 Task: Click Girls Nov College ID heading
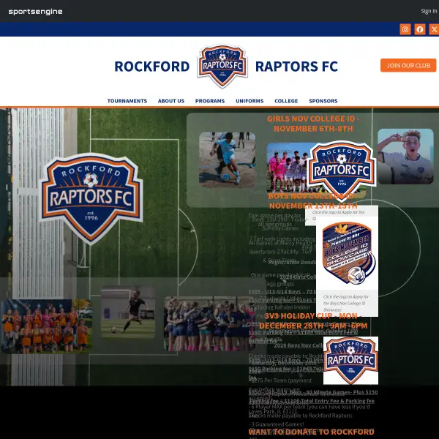[x=313, y=124]
